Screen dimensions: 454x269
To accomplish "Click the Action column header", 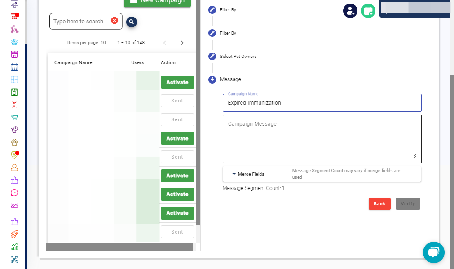I will click(x=168, y=62).
